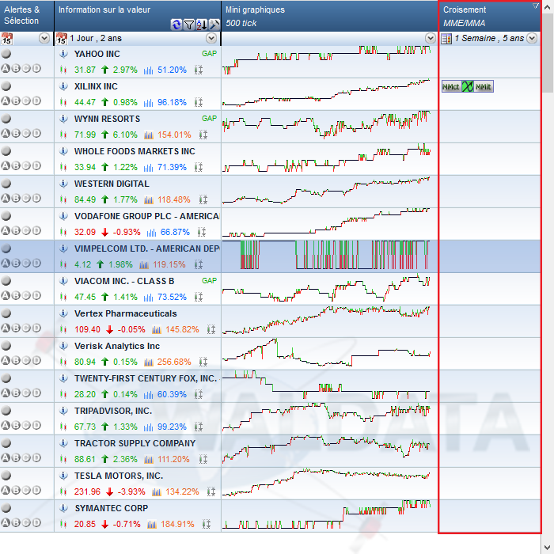Image resolution: width=554 pixels, height=554 pixels.
Task: Open info icon for WYNN RESORTS
Action: click(63, 119)
